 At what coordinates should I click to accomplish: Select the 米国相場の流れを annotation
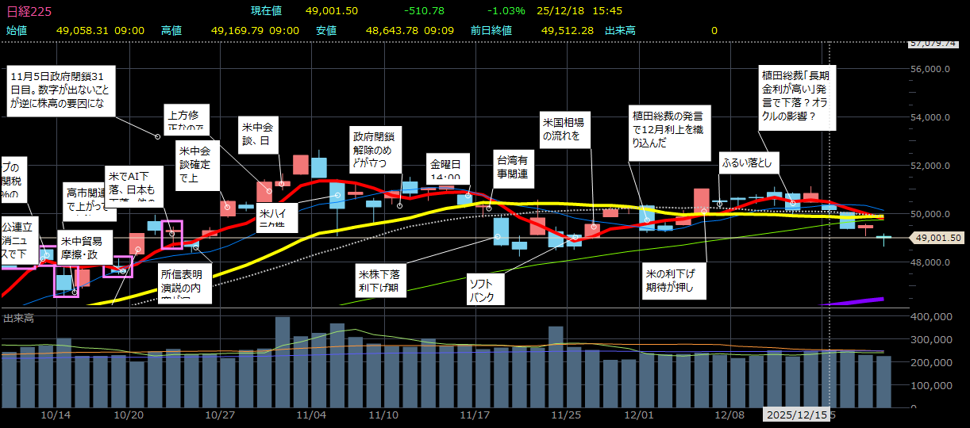tap(567, 129)
